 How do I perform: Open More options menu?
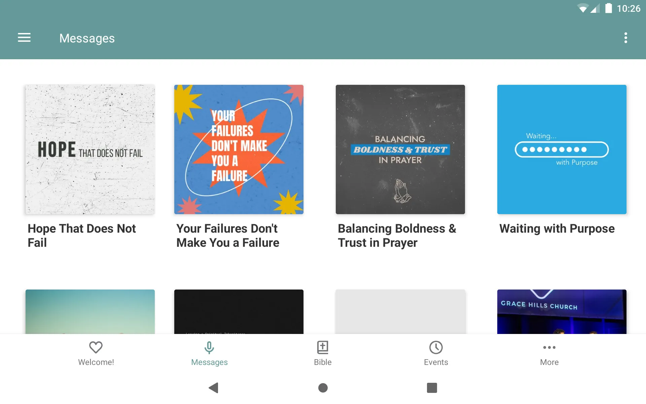tap(627, 38)
